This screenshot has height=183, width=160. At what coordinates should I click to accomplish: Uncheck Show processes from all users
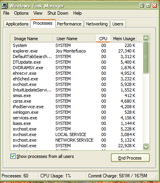13,156
